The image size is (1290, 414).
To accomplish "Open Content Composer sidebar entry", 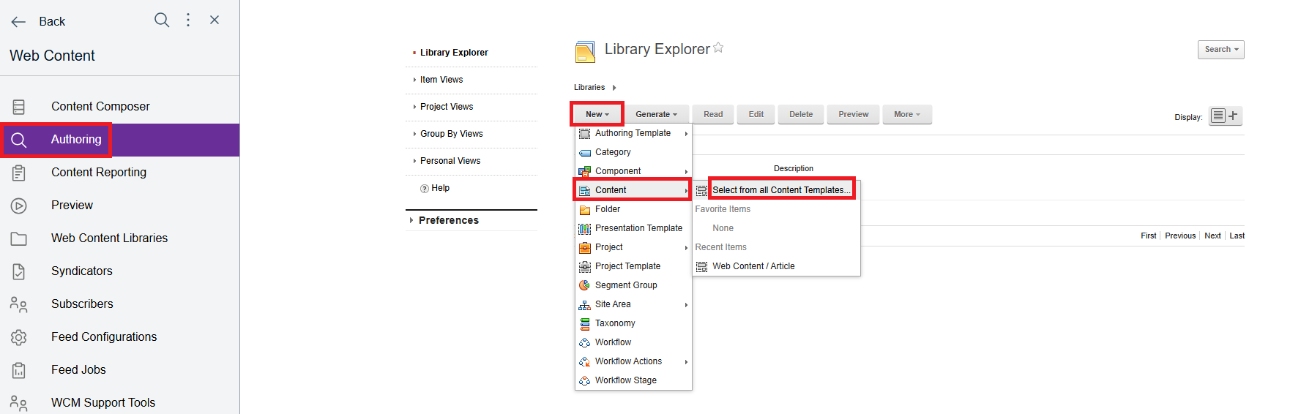I will (120, 107).
